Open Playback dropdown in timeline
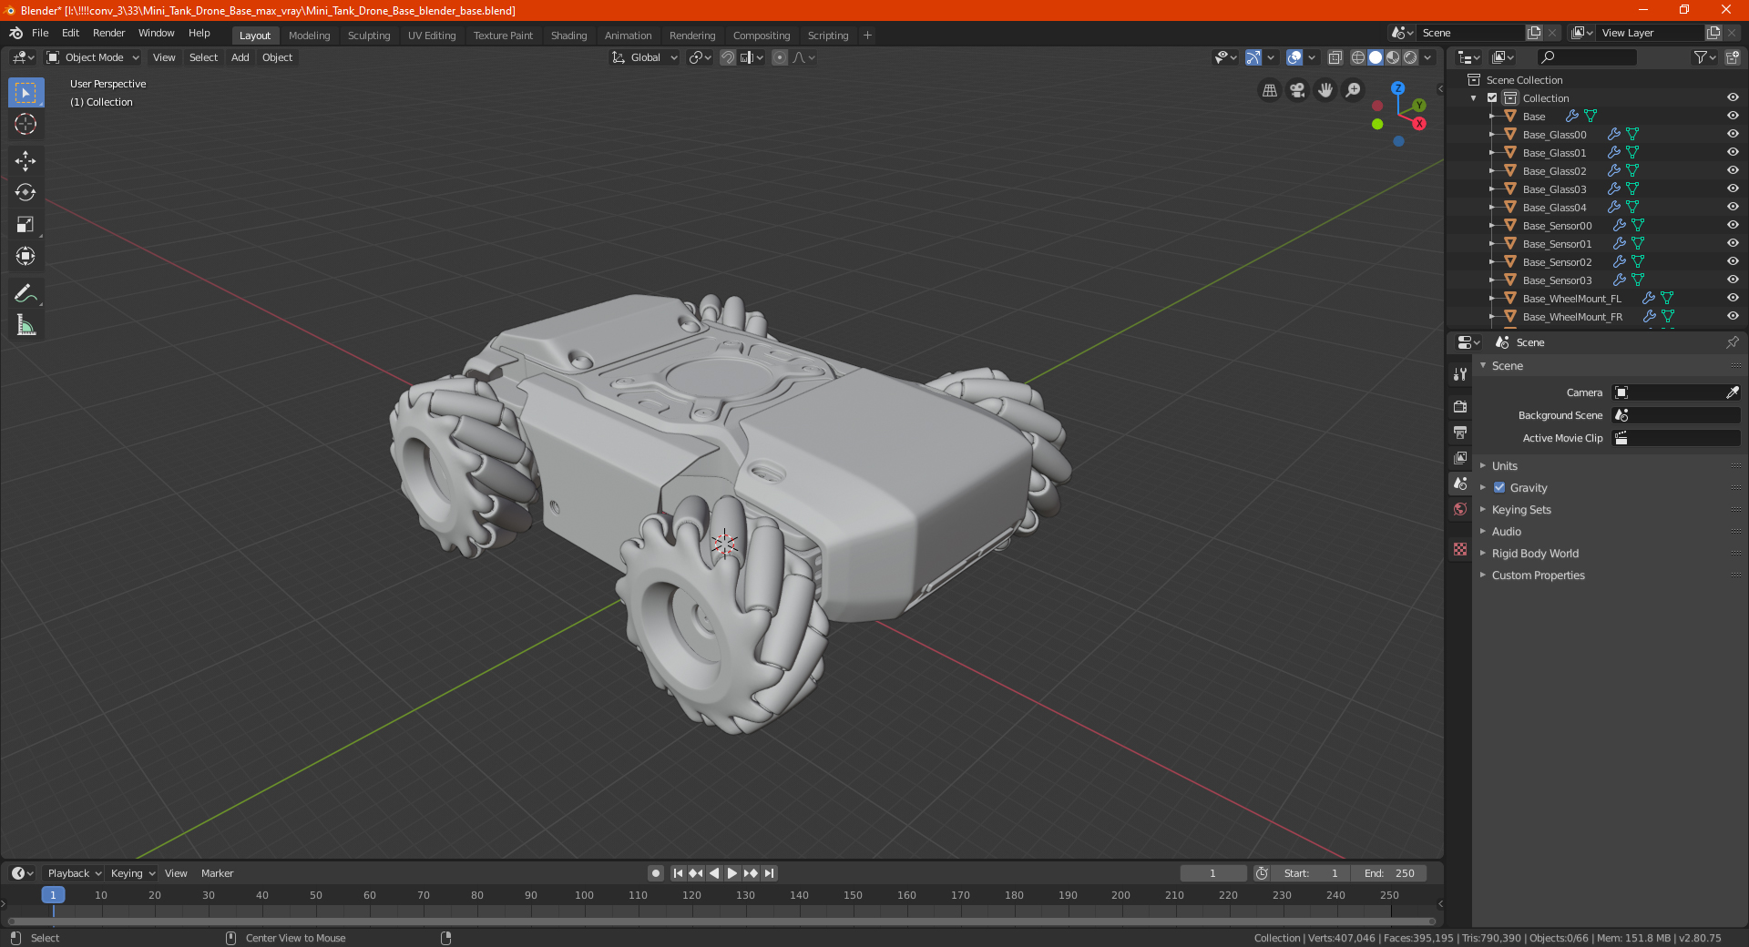Viewport: 1749px width, 947px height. click(74, 873)
